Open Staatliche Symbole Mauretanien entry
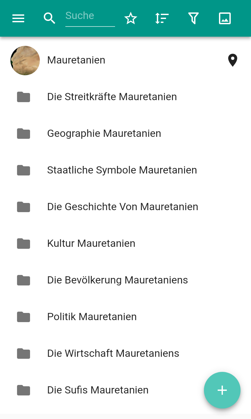251x419 pixels. pos(122,170)
